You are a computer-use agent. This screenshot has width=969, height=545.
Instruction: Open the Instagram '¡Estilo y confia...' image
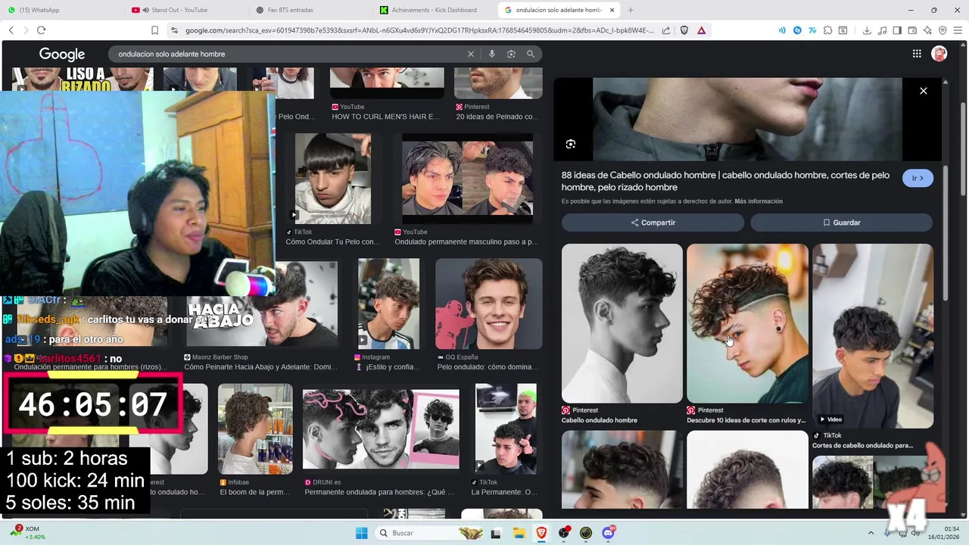click(x=388, y=304)
